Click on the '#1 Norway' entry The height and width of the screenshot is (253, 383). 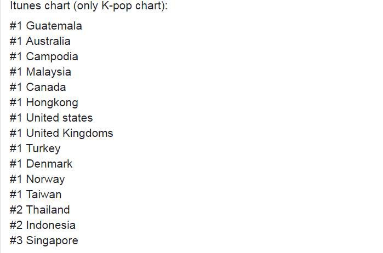(x=37, y=179)
